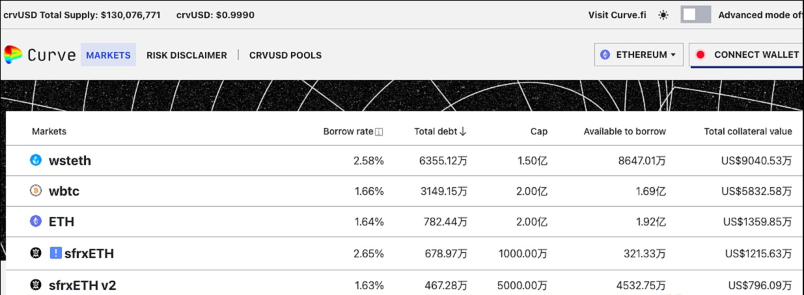The height and width of the screenshot is (295, 804).
Task: Click the US$5832.58万 collateral value
Action: (x=757, y=191)
